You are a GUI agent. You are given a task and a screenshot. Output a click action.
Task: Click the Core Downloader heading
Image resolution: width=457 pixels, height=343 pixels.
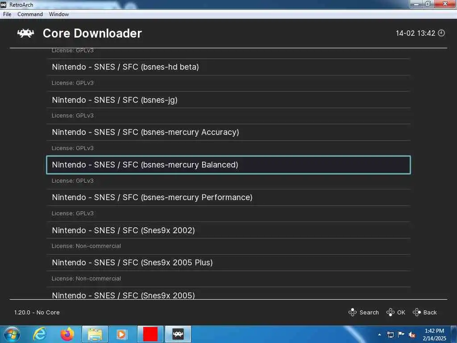tap(92, 33)
